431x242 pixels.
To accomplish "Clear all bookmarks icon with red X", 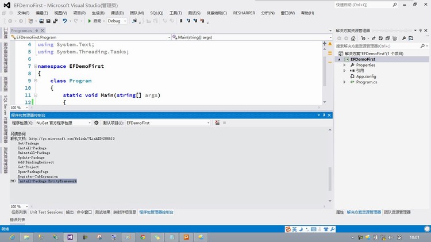I will (x=202, y=21).
